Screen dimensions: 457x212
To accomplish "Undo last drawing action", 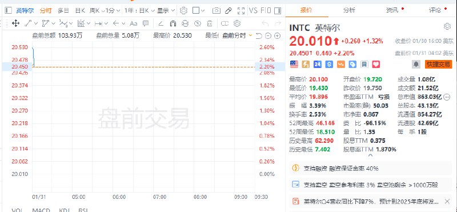I will coord(265,23).
